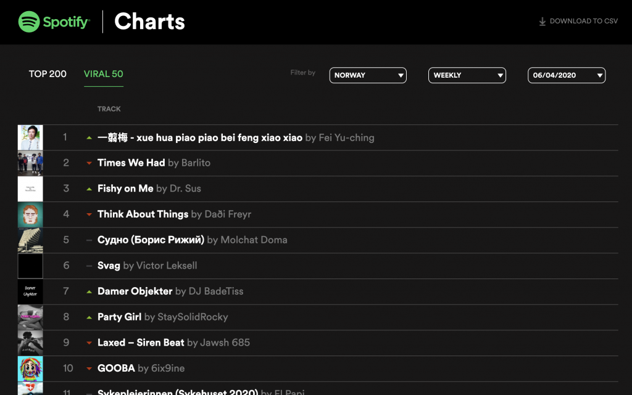Open Fei Yu-ching track album cover
The height and width of the screenshot is (395, 632).
click(30, 137)
